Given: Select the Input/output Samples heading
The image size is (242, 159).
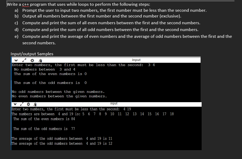Looking at the screenshot, I should [x=32, y=54].
